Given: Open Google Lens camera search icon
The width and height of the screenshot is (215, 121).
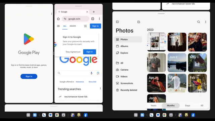Looking at the screenshot, I should [x=98, y=73].
